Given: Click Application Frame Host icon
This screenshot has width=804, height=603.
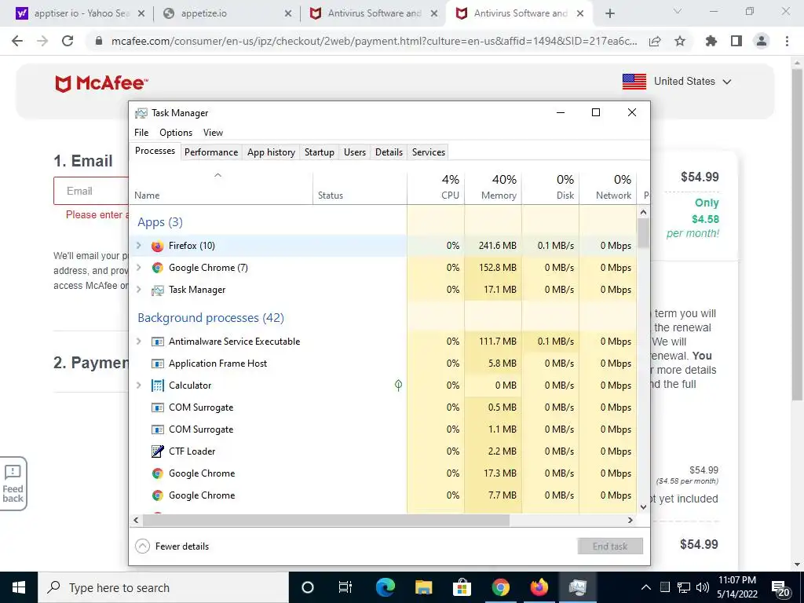Looking at the screenshot, I should coord(157,364).
